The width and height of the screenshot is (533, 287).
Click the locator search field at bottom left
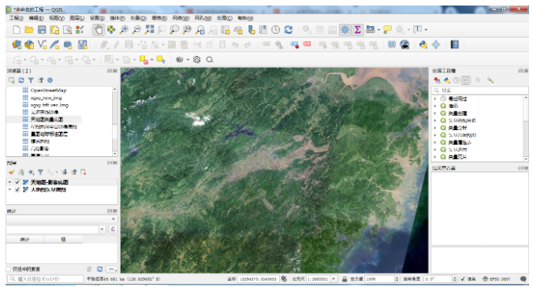(45, 279)
